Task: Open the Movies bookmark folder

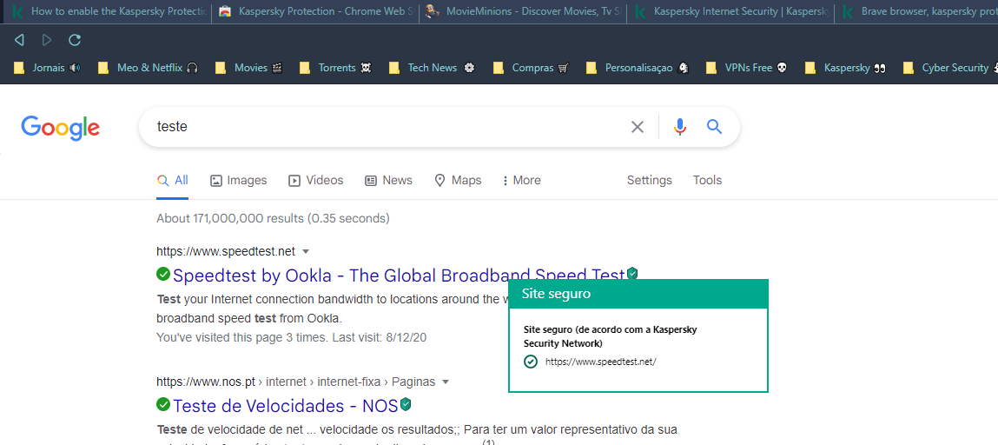Action: (x=249, y=68)
